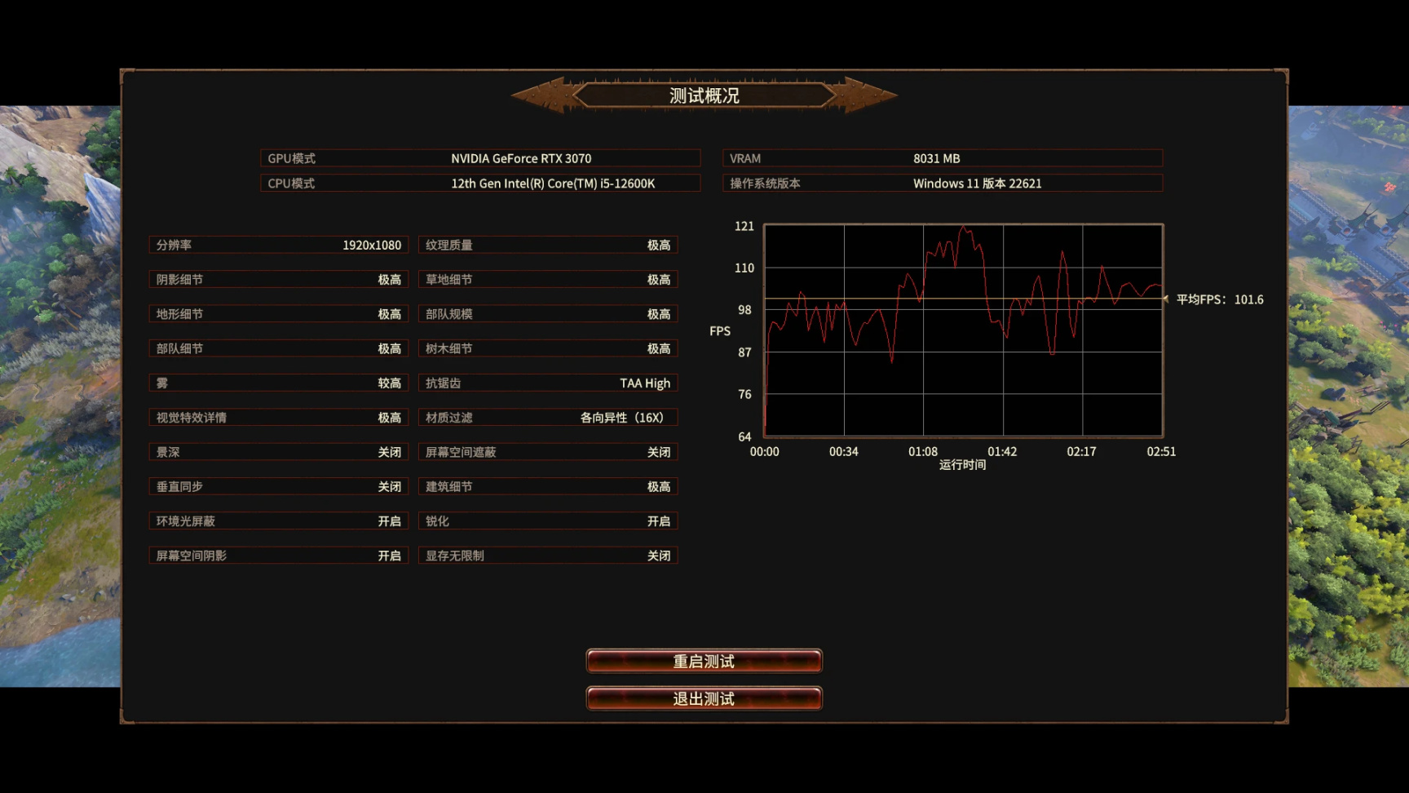The image size is (1409, 793).
Task: Click the red FPS line graph
Action: 963,330
